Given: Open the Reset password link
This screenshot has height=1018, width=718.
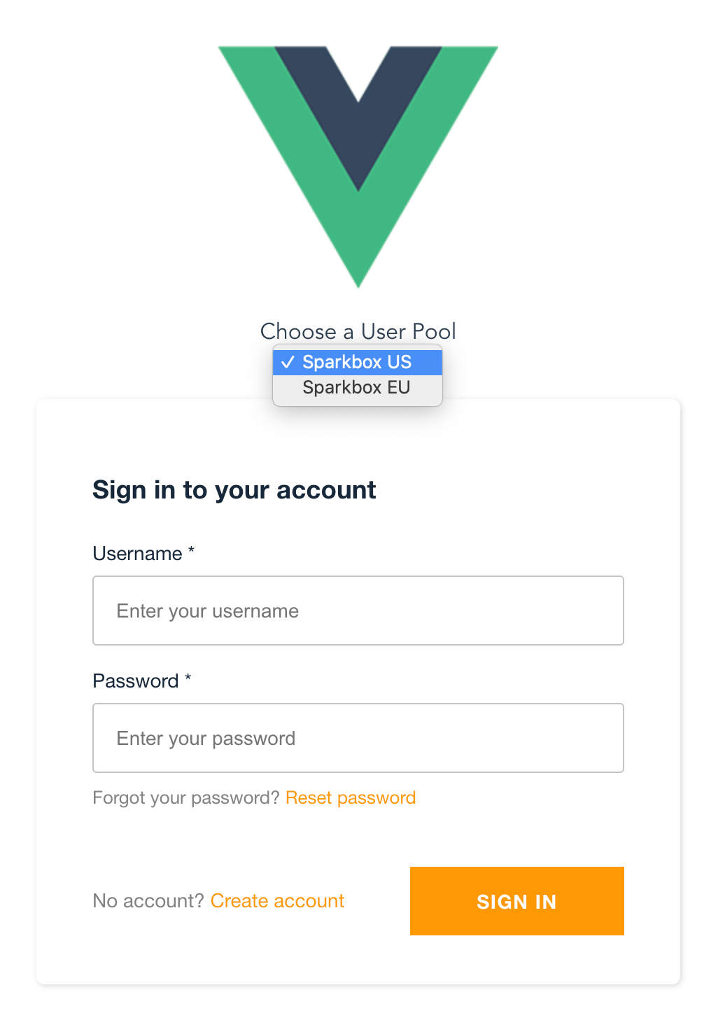Looking at the screenshot, I should pos(351,797).
